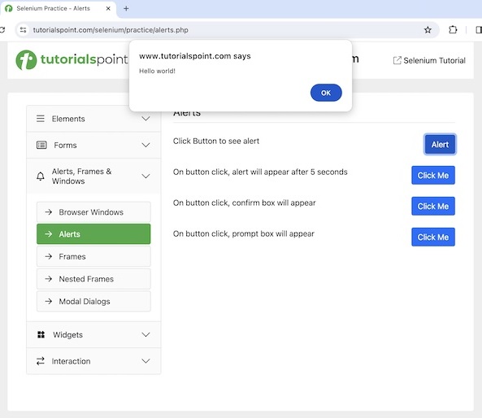Click the Widgets grid icon

[41, 335]
